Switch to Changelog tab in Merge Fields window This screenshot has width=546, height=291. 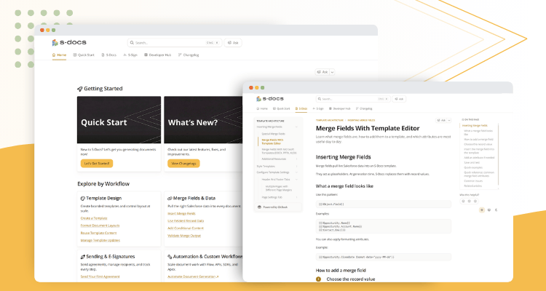pos(364,108)
